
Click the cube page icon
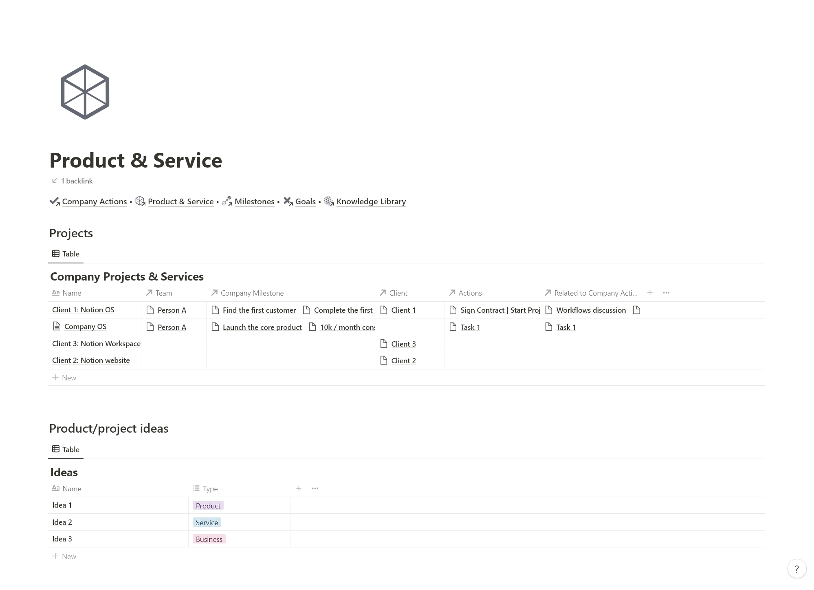coord(85,92)
